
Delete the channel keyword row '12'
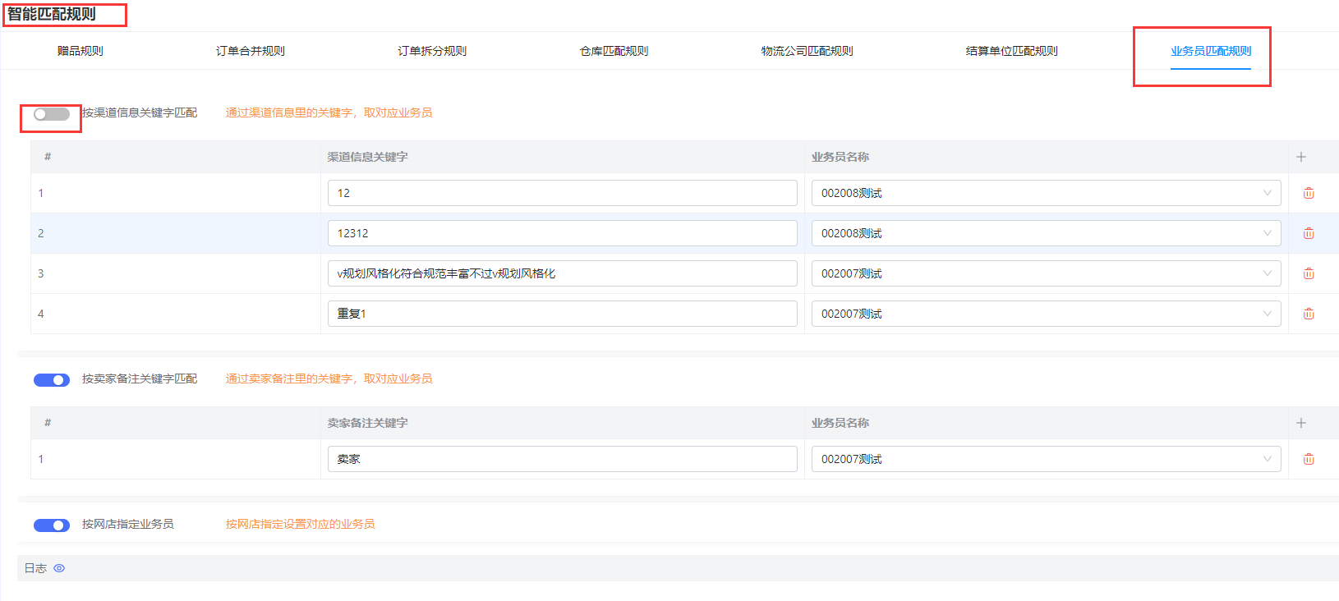click(x=1309, y=193)
